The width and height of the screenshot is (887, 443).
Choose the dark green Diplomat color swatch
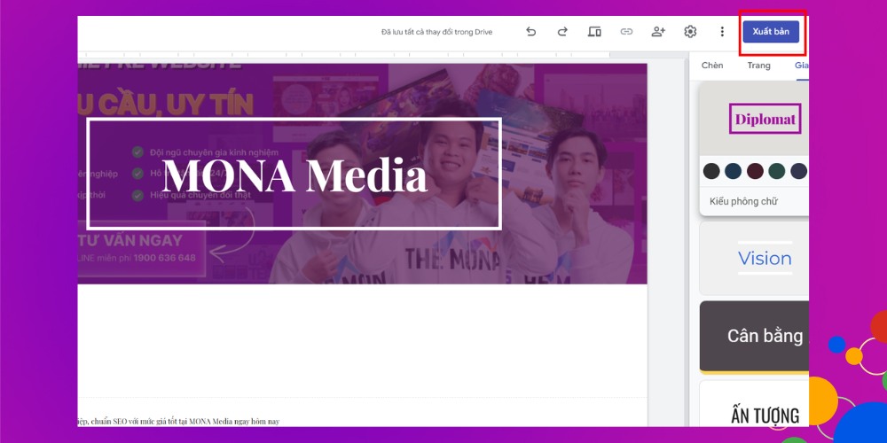click(x=777, y=171)
